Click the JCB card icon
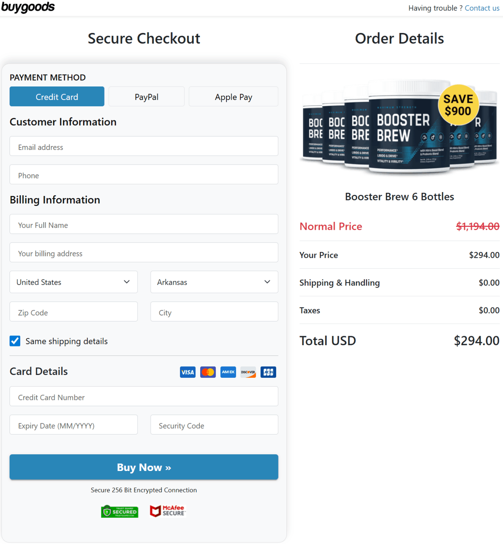 pyautogui.click(x=268, y=372)
